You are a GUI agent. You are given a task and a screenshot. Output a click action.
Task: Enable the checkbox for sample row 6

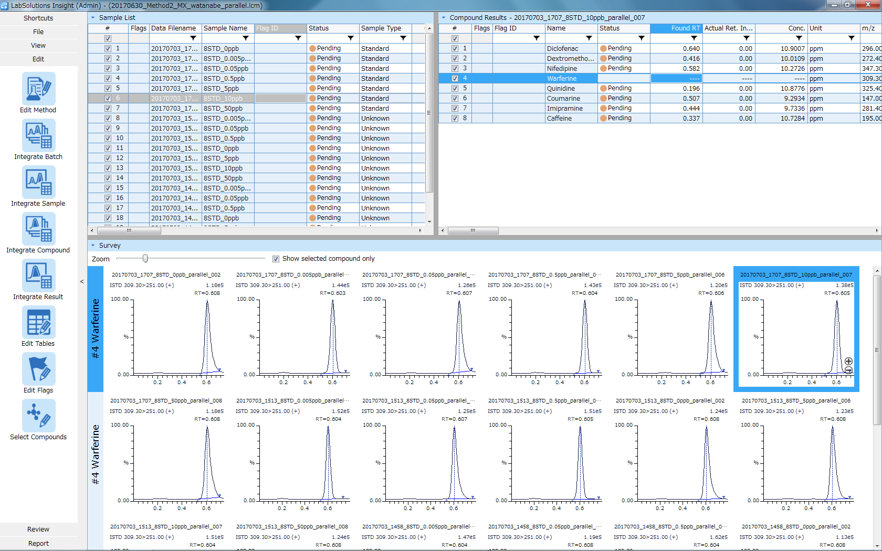click(x=107, y=98)
